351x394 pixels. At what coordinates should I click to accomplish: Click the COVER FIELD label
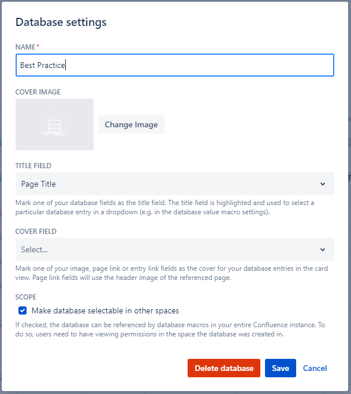pos(36,232)
